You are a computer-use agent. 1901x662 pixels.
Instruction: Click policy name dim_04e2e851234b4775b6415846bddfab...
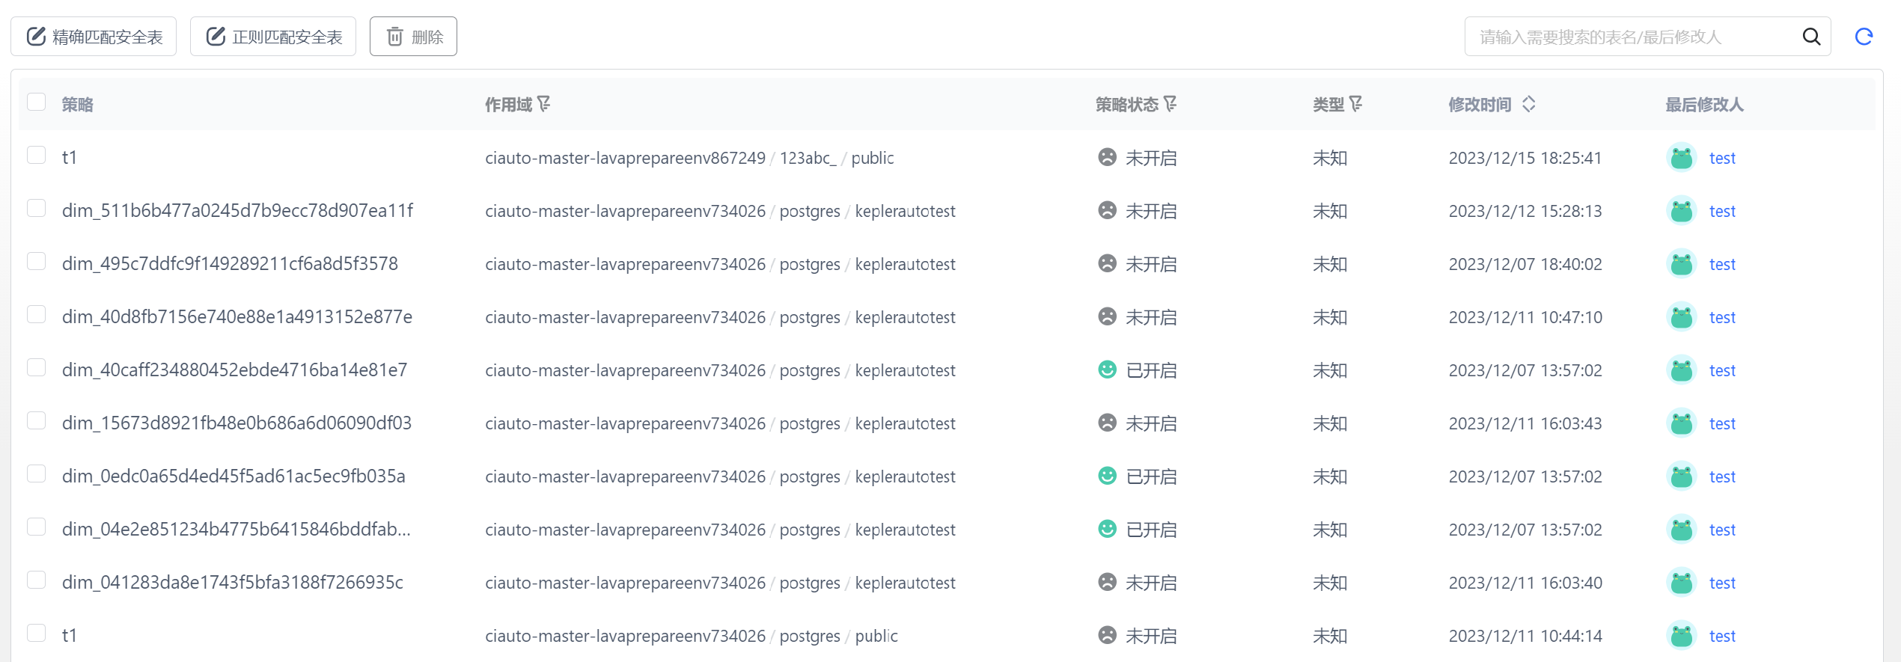(x=237, y=530)
